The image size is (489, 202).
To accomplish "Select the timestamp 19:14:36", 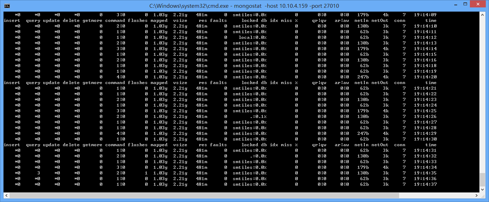I will tap(425, 179).
